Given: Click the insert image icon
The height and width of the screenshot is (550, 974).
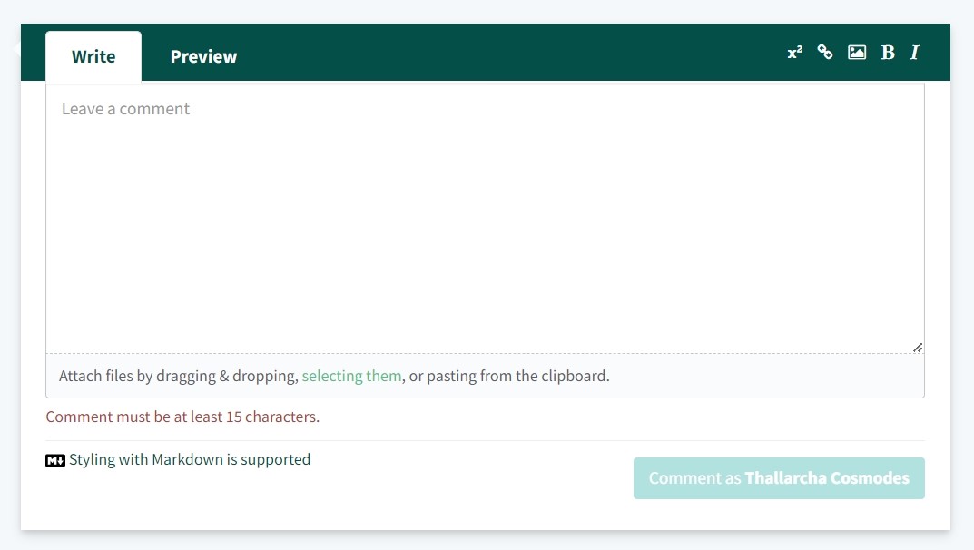Looking at the screenshot, I should (856, 53).
